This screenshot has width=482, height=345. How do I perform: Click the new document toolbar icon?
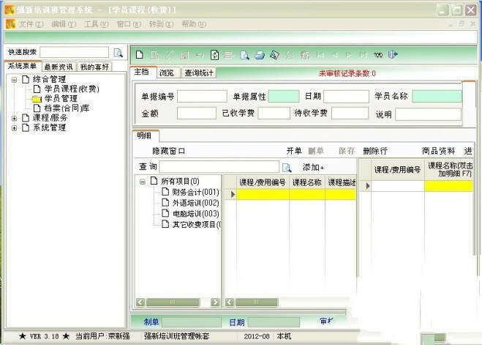pos(140,55)
